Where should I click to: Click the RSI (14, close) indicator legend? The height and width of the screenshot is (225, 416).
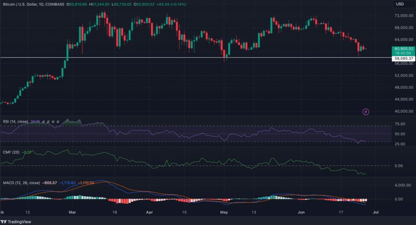click(x=15, y=121)
